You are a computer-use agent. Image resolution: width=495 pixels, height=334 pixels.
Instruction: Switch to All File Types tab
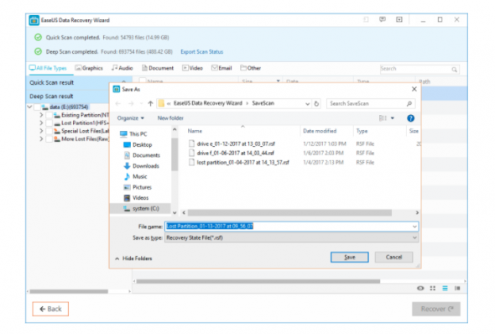click(x=48, y=68)
